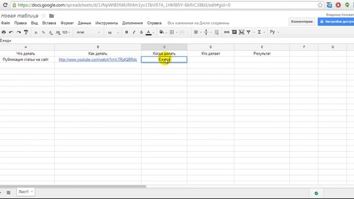Click the browser address bar URL
The width and height of the screenshot is (354, 199).
(124, 5)
